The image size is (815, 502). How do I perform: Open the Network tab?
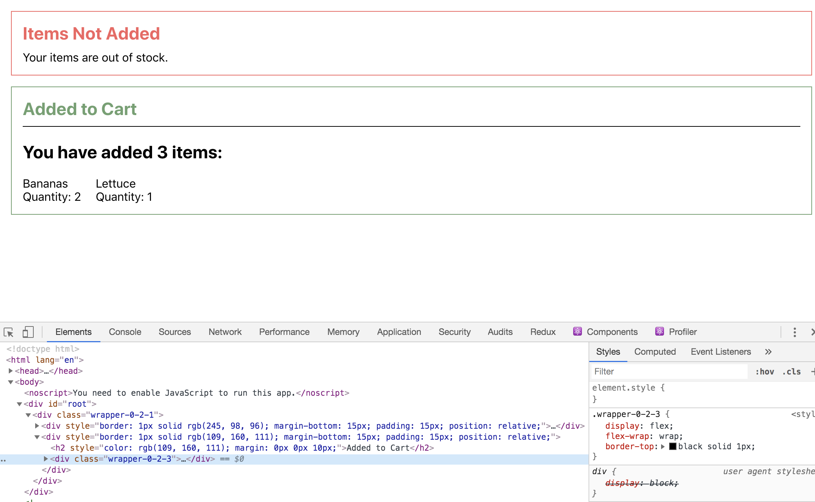[x=225, y=332]
